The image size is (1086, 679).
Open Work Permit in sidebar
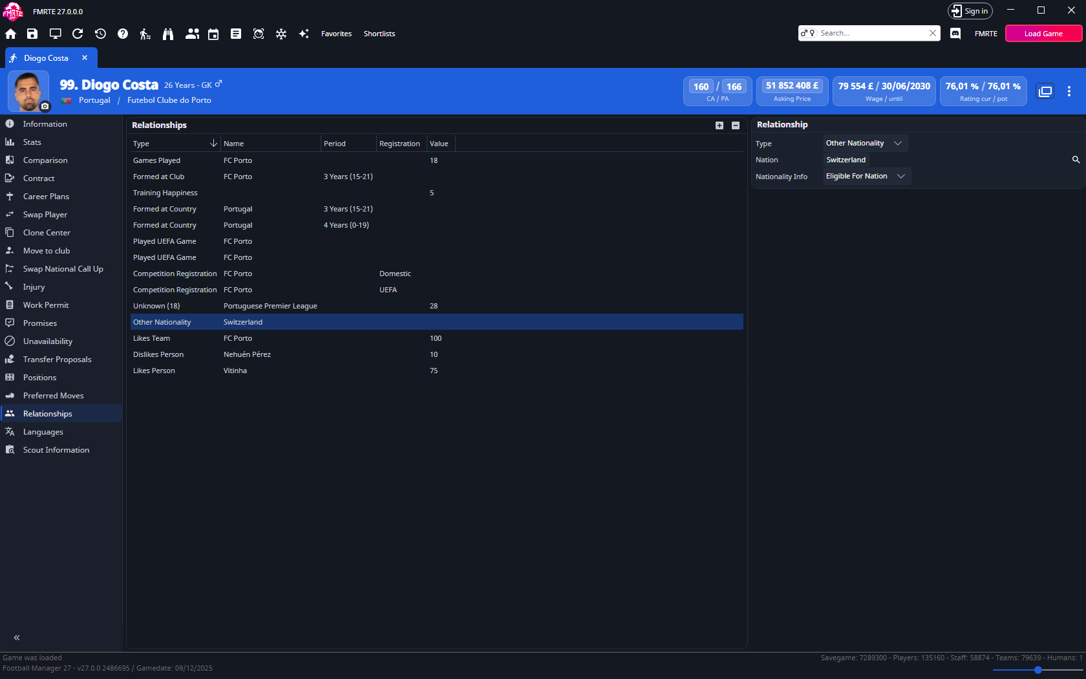61,305
